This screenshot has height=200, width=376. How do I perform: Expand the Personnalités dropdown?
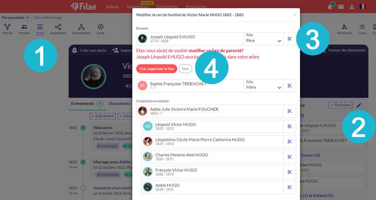(x=15, y=17)
